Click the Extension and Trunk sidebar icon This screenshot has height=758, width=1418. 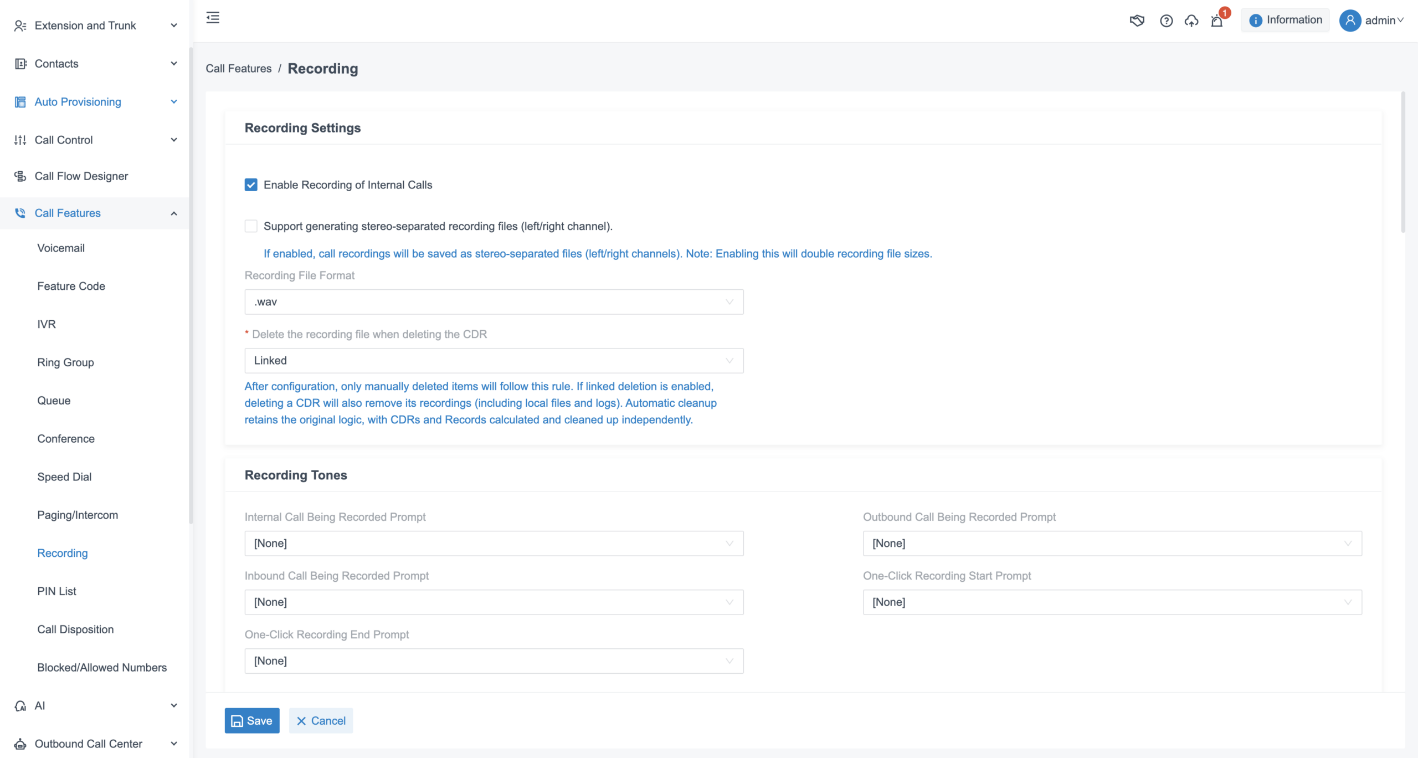pos(20,25)
